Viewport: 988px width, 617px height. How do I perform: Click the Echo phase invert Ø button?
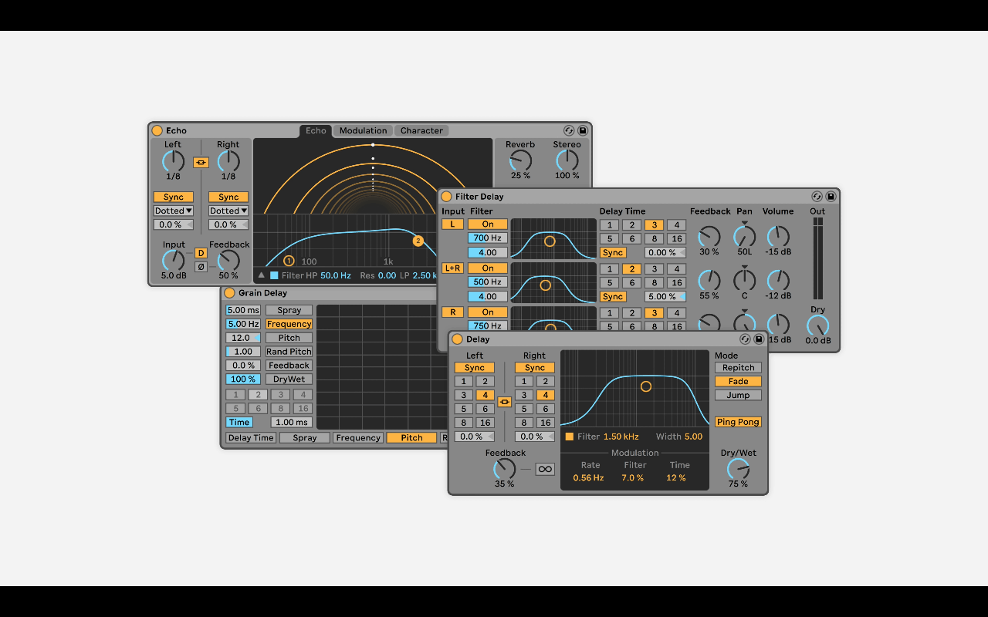[201, 267]
